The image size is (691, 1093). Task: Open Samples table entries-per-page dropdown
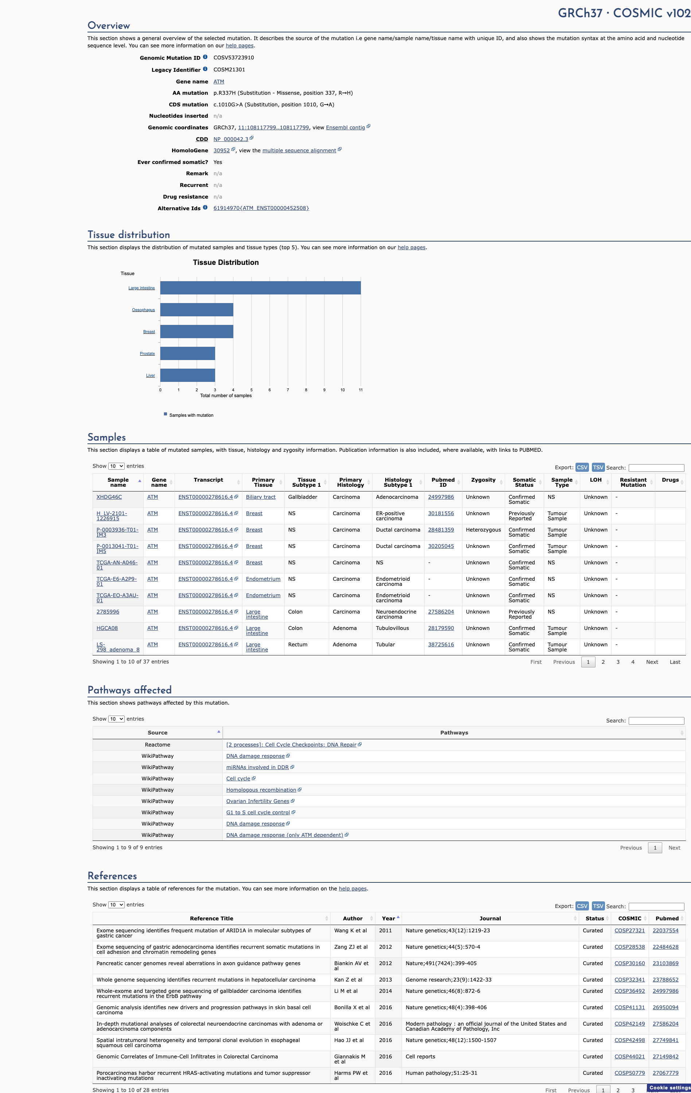[116, 466]
